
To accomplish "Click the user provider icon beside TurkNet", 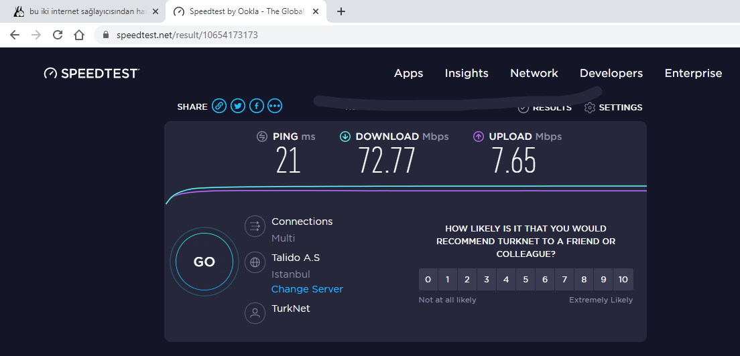I will [255, 313].
